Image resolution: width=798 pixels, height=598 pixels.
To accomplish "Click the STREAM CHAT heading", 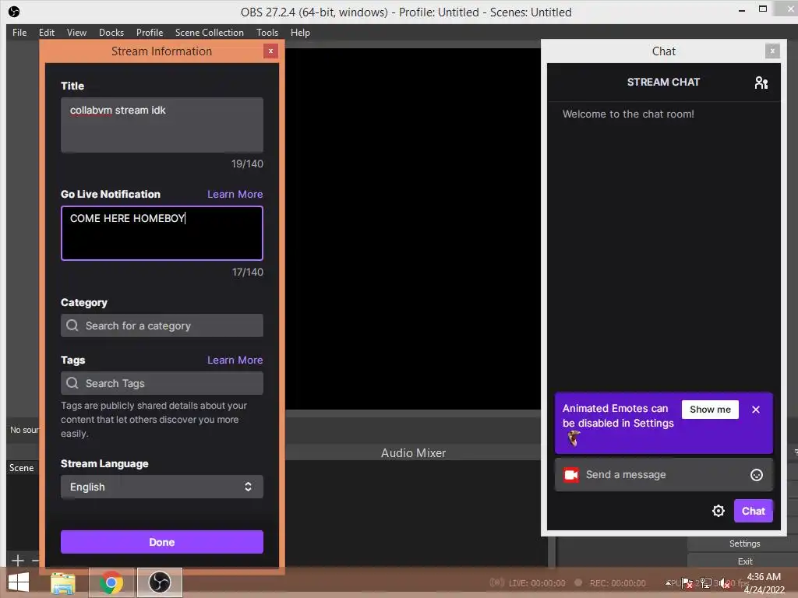I will 663,82.
